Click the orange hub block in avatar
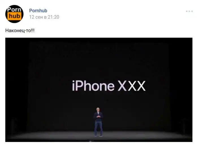Image resolution: width=198 pixels, height=144 pixels. coord(14,16)
